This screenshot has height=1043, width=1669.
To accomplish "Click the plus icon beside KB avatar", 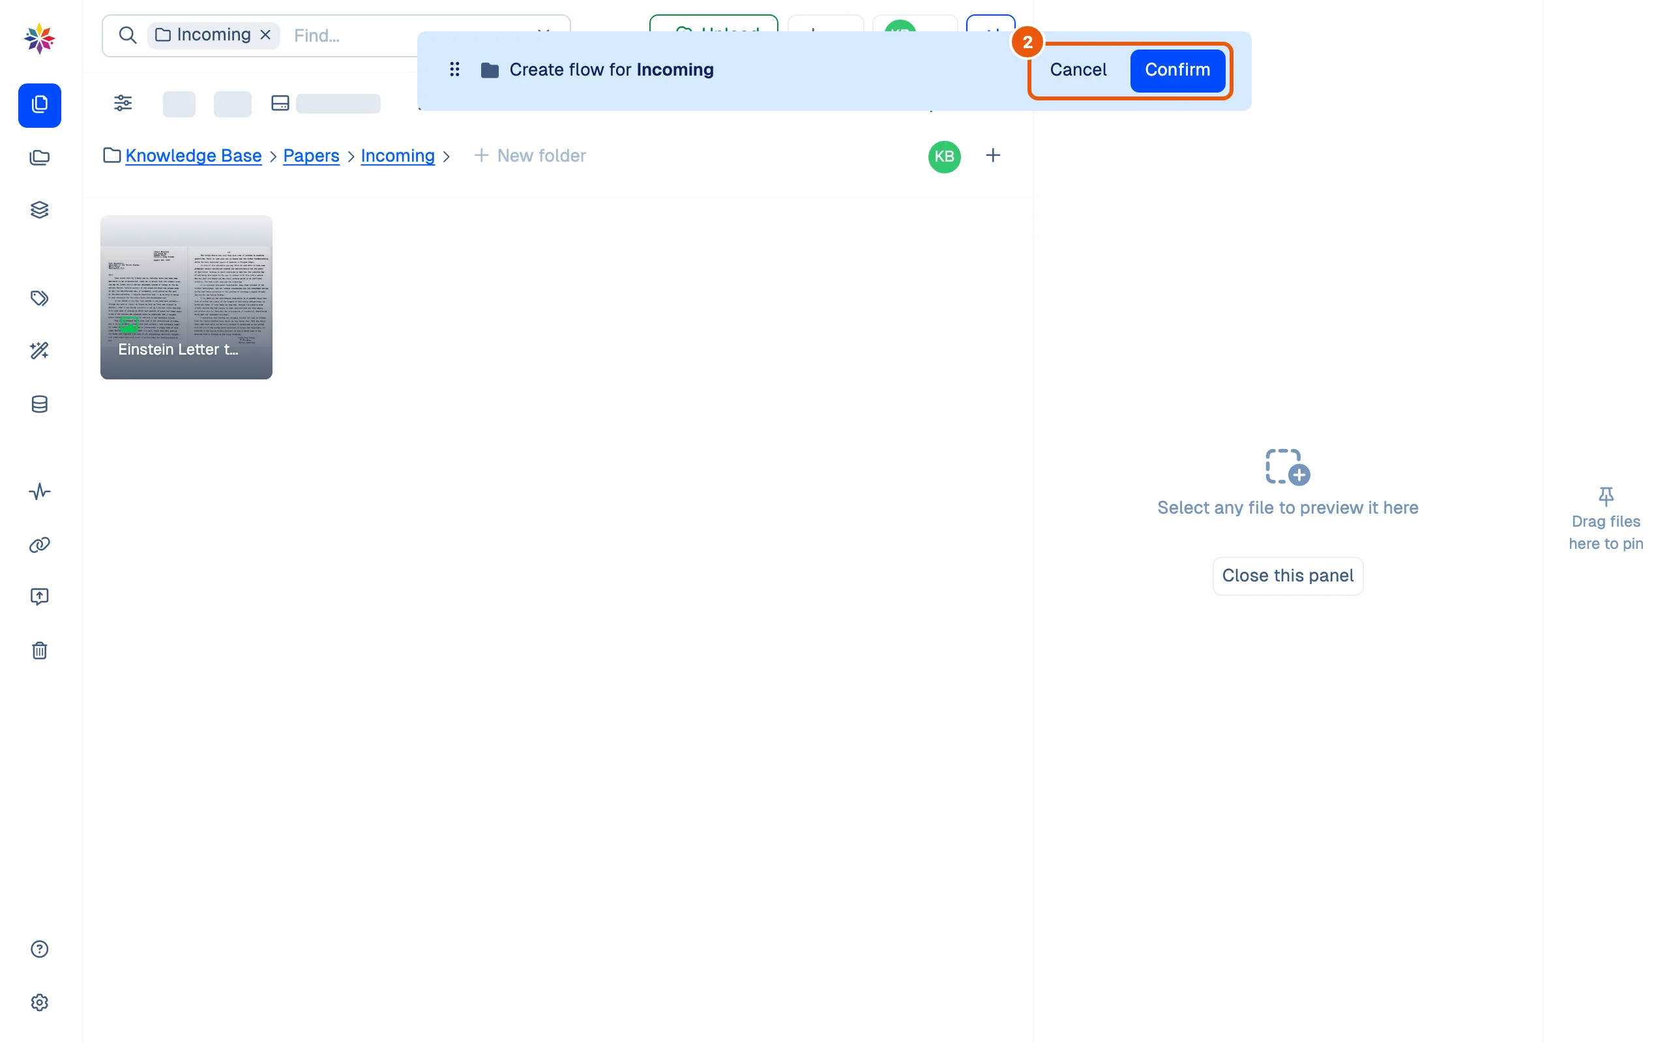I will tap(992, 156).
